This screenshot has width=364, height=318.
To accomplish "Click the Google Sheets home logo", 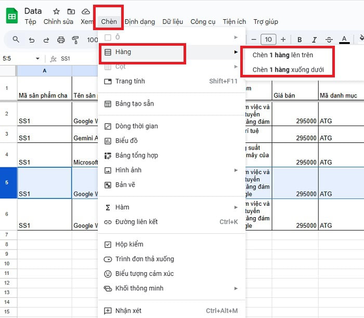I will (x=12, y=16).
